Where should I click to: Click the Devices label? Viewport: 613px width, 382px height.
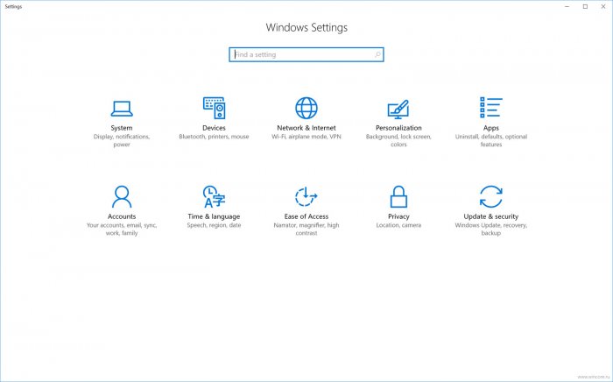[x=214, y=128]
